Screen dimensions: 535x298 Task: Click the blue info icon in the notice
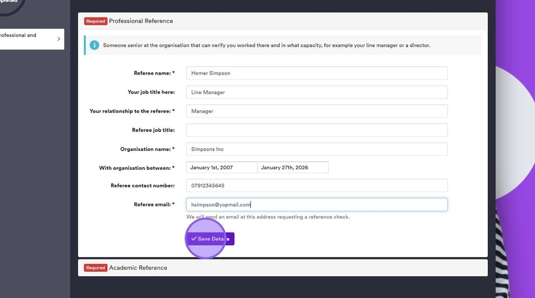pyautogui.click(x=95, y=45)
